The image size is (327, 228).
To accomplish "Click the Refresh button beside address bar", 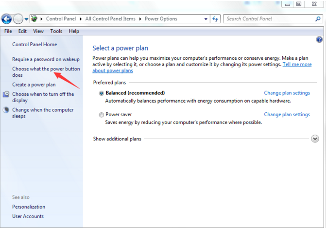I will tap(215, 19).
